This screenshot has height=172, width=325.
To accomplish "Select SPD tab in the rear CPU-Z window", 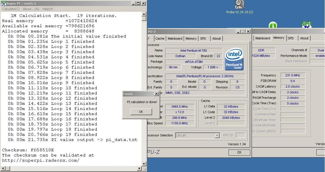I will point(291,38).
